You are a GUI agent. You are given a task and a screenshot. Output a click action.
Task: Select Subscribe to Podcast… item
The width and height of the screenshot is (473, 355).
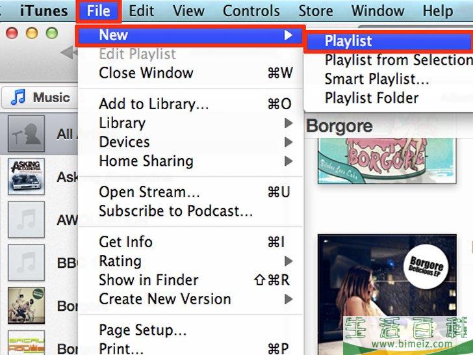tap(190, 211)
